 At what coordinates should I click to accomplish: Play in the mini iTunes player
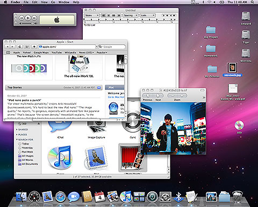click(x=28, y=18)
